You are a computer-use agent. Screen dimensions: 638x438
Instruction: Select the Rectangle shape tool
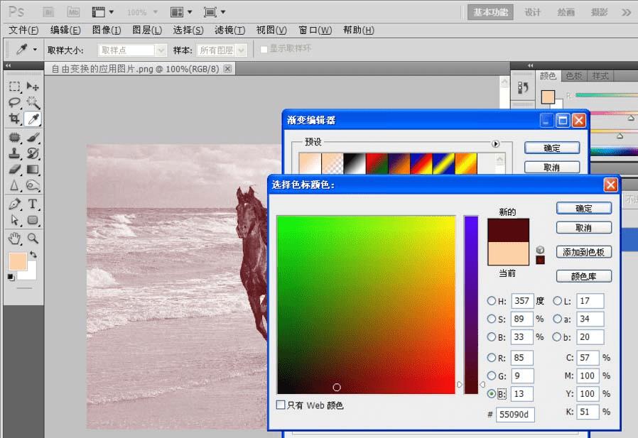tap(33, 220)
